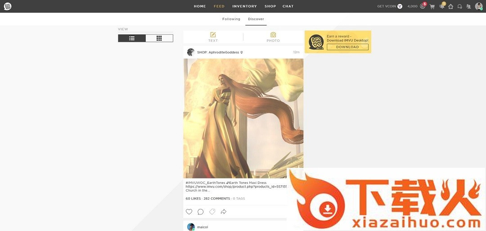
Task: Open the credits balance icon
Action: point(423,6)
